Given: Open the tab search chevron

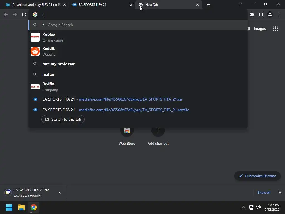Looking at the screenshot, I should 240,4.
